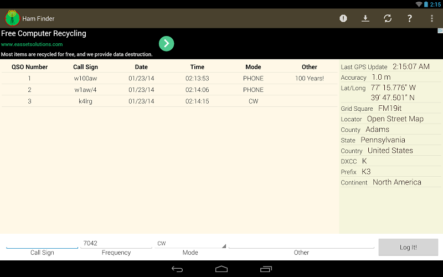Image resolution: width=443 pixels, height=277 pixels.
Task: Open the alert exclamation icon in the action bar
Action: coord(343,18)
